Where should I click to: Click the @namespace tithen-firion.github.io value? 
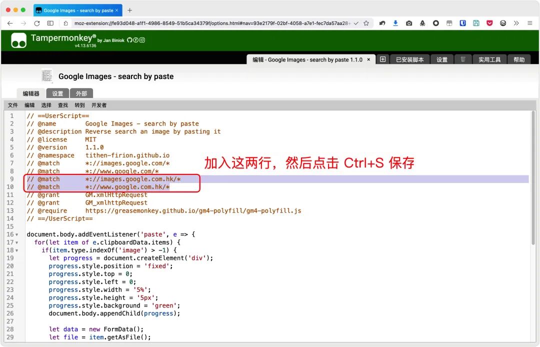pos(127,155)
